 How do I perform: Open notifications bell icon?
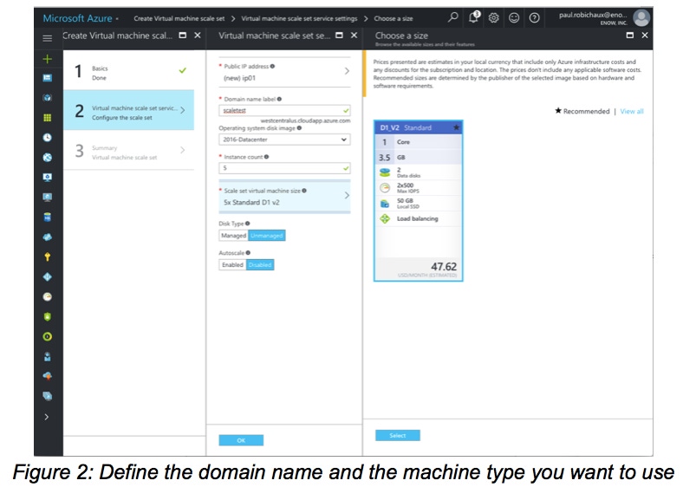click(x=473, y=17)
